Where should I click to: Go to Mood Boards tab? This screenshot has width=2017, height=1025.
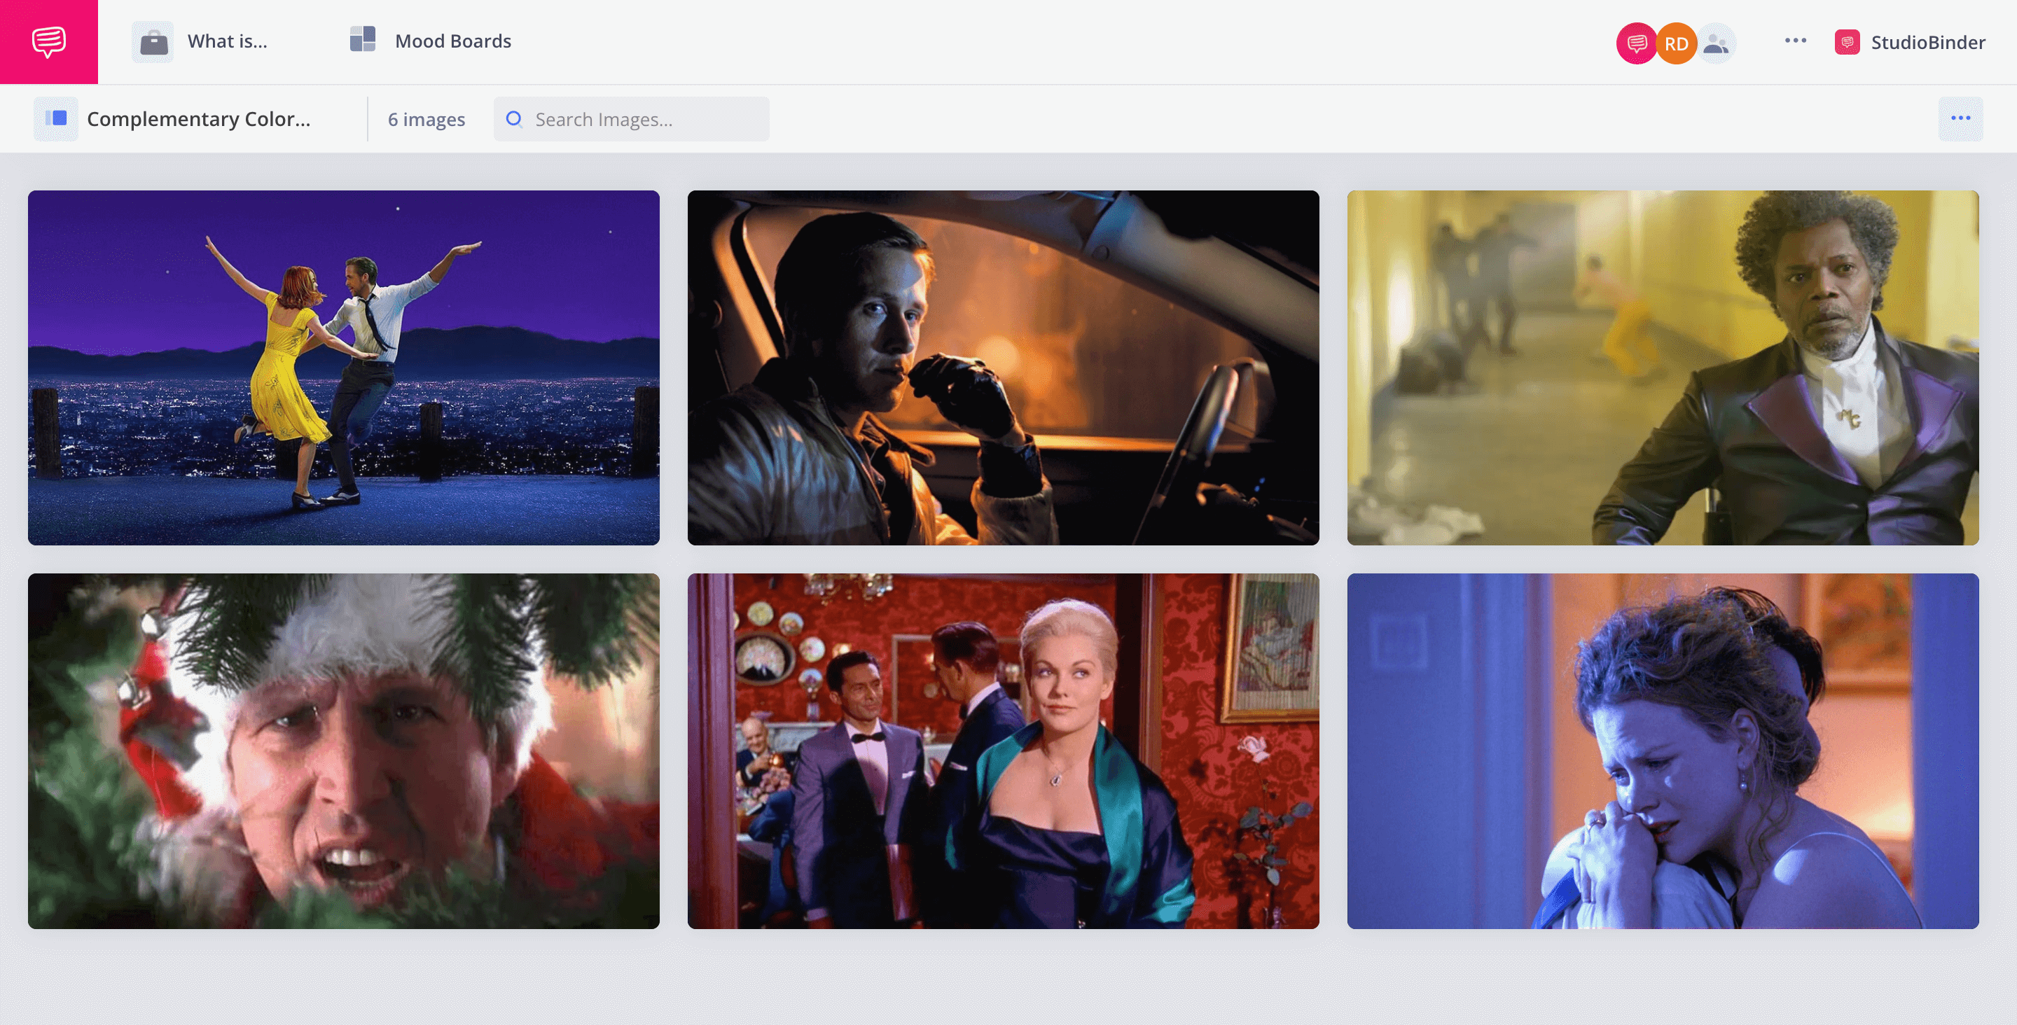452,41
